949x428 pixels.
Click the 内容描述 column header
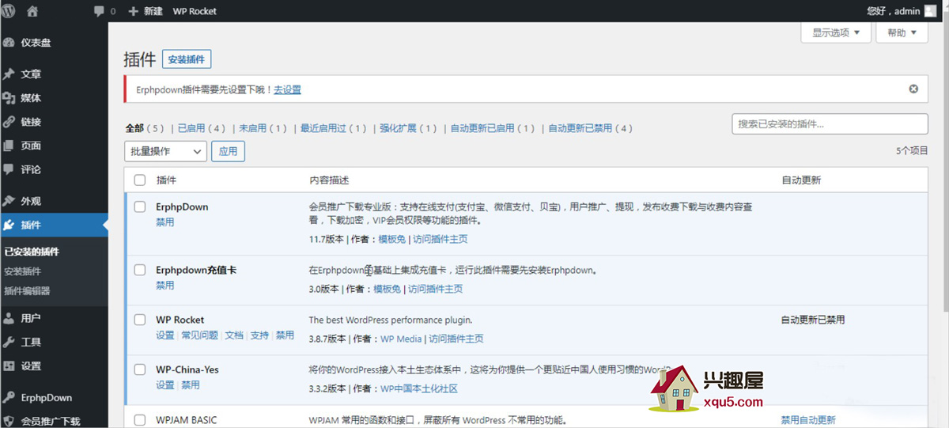pos(328,180)
